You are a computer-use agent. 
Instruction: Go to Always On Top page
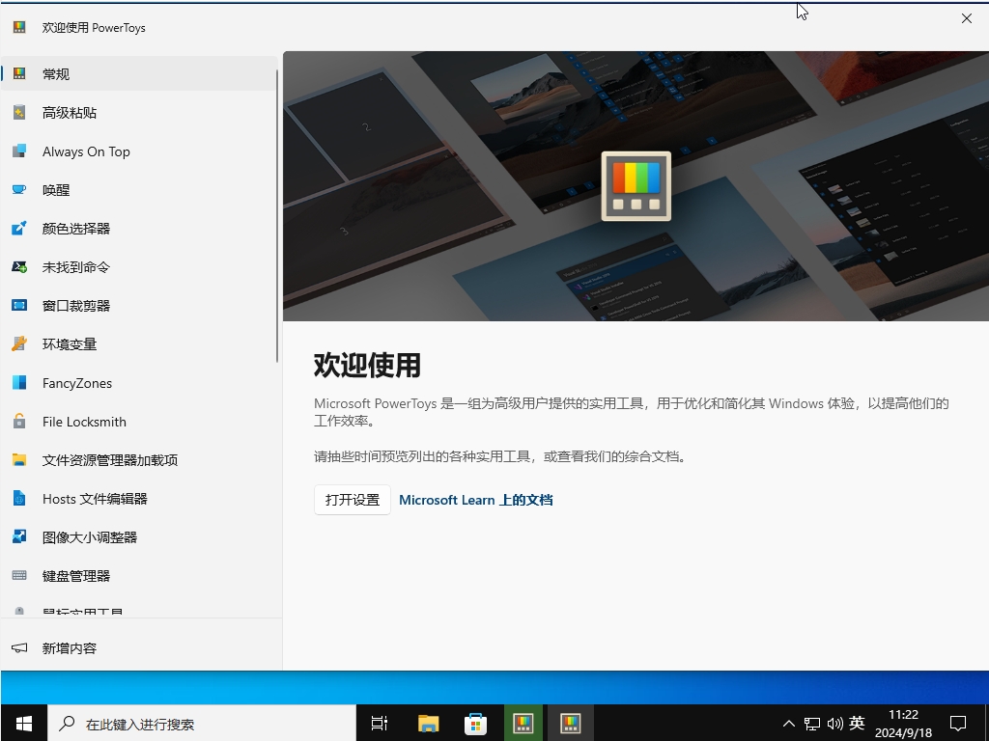point(139,151)
